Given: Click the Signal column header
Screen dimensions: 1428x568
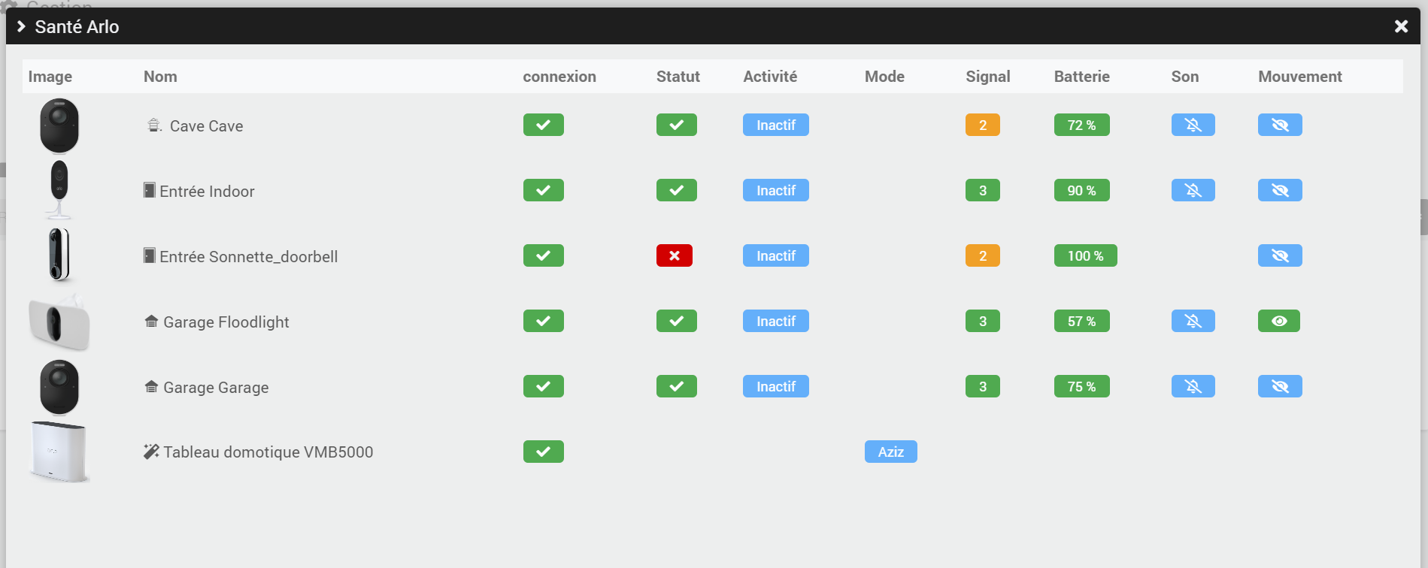Looking at the screenshot, I should 988,77.
